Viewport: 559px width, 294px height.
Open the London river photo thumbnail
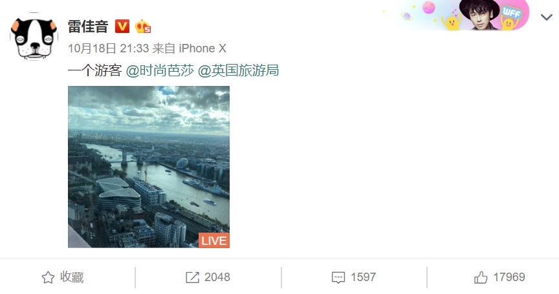(149, 167)
